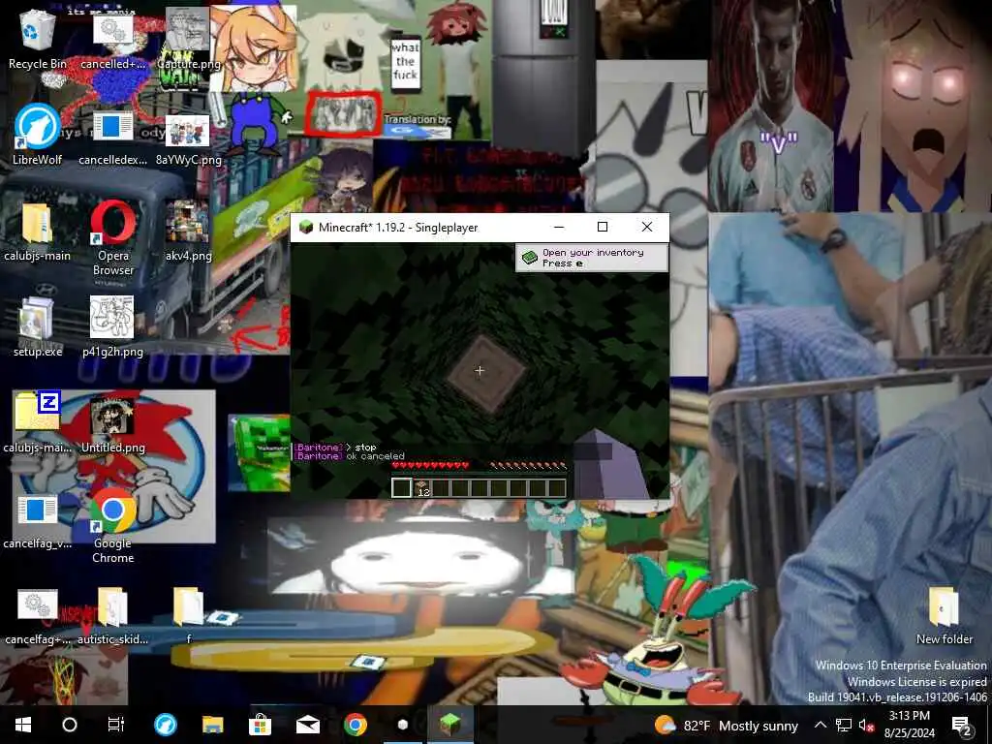Screen dimensions: 992x744
Task: Select the cancelfag_v... desktop file
Action: click(38, 520)
